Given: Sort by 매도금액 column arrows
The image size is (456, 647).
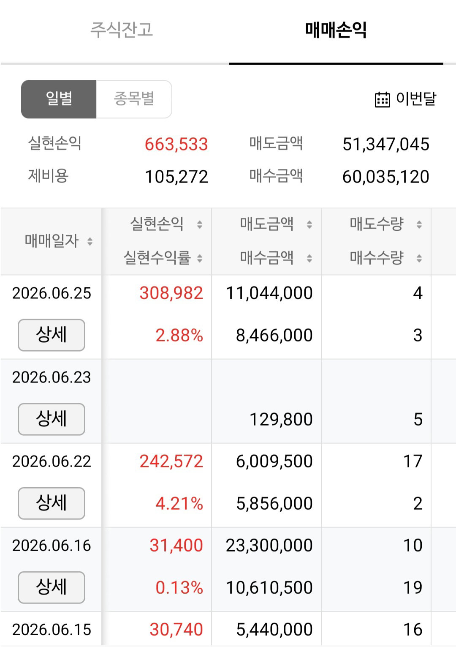Looking at the screenshot, I should click(x=309, y=224).
